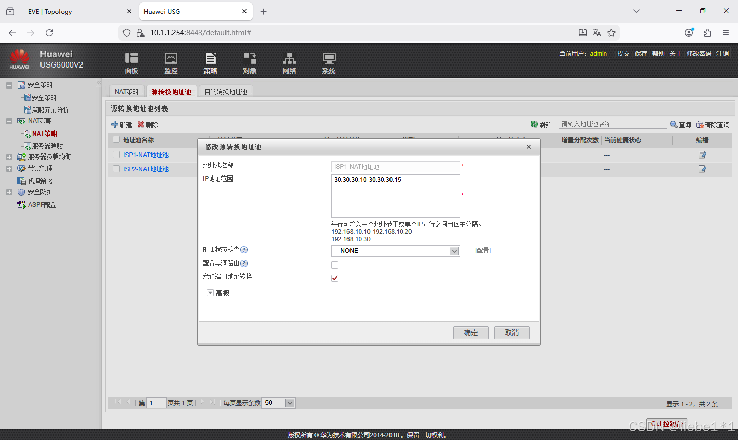This screenshot has width=738, height=440.
Task: Click the 清除查询 icon
Action: [700, 124]
